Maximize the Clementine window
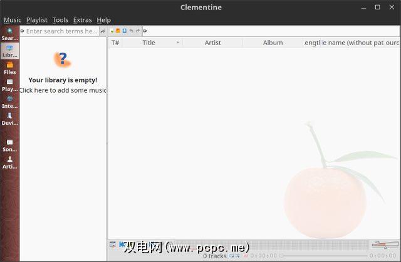 (x=377, y=7)
